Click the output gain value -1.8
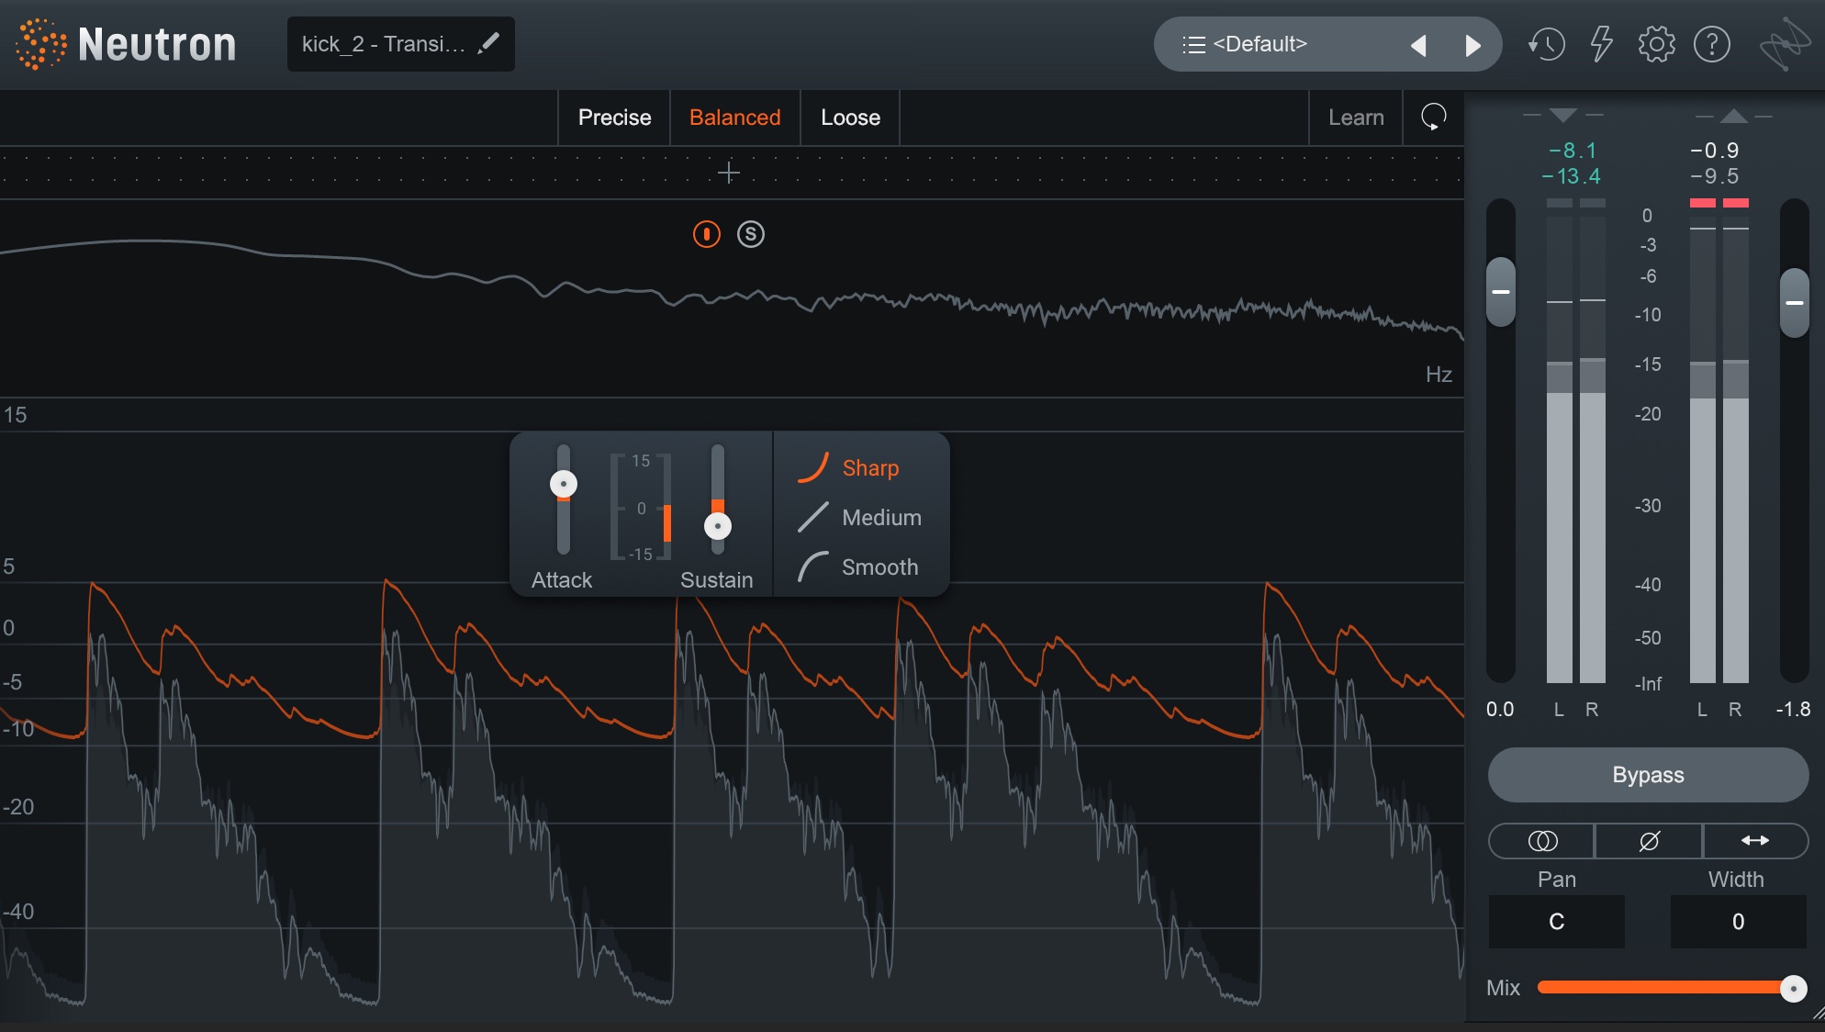The height and width of the screenshot is (1032, 1825). 1792,709
